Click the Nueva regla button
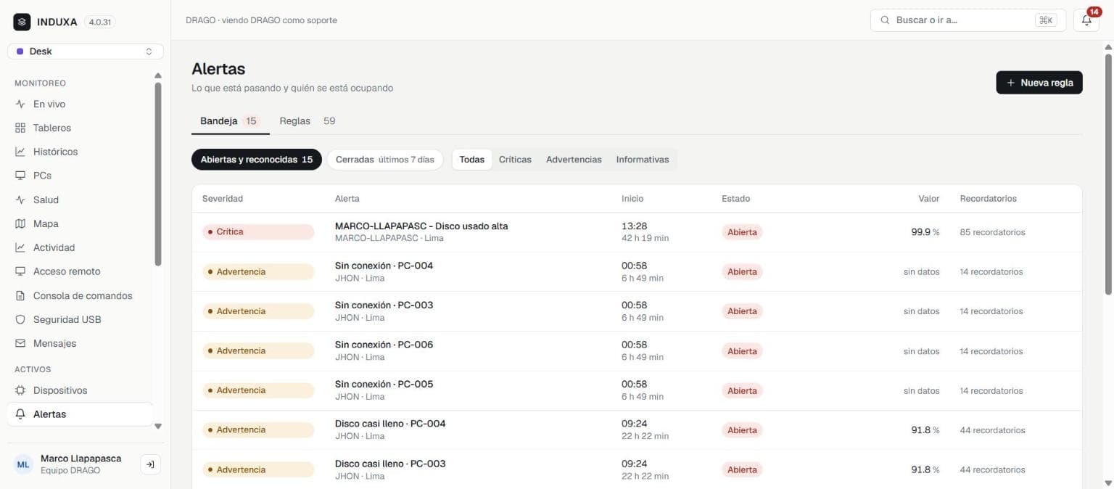The height and width of the screenshot is (489, 1114). tap(1039, 83)
